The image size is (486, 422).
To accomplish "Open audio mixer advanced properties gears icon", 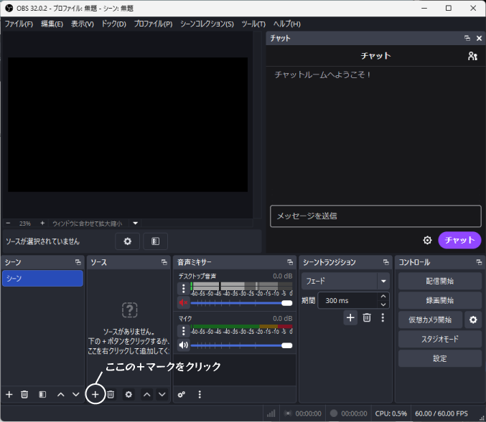I will pyautogui.click(x=182, y=394).
